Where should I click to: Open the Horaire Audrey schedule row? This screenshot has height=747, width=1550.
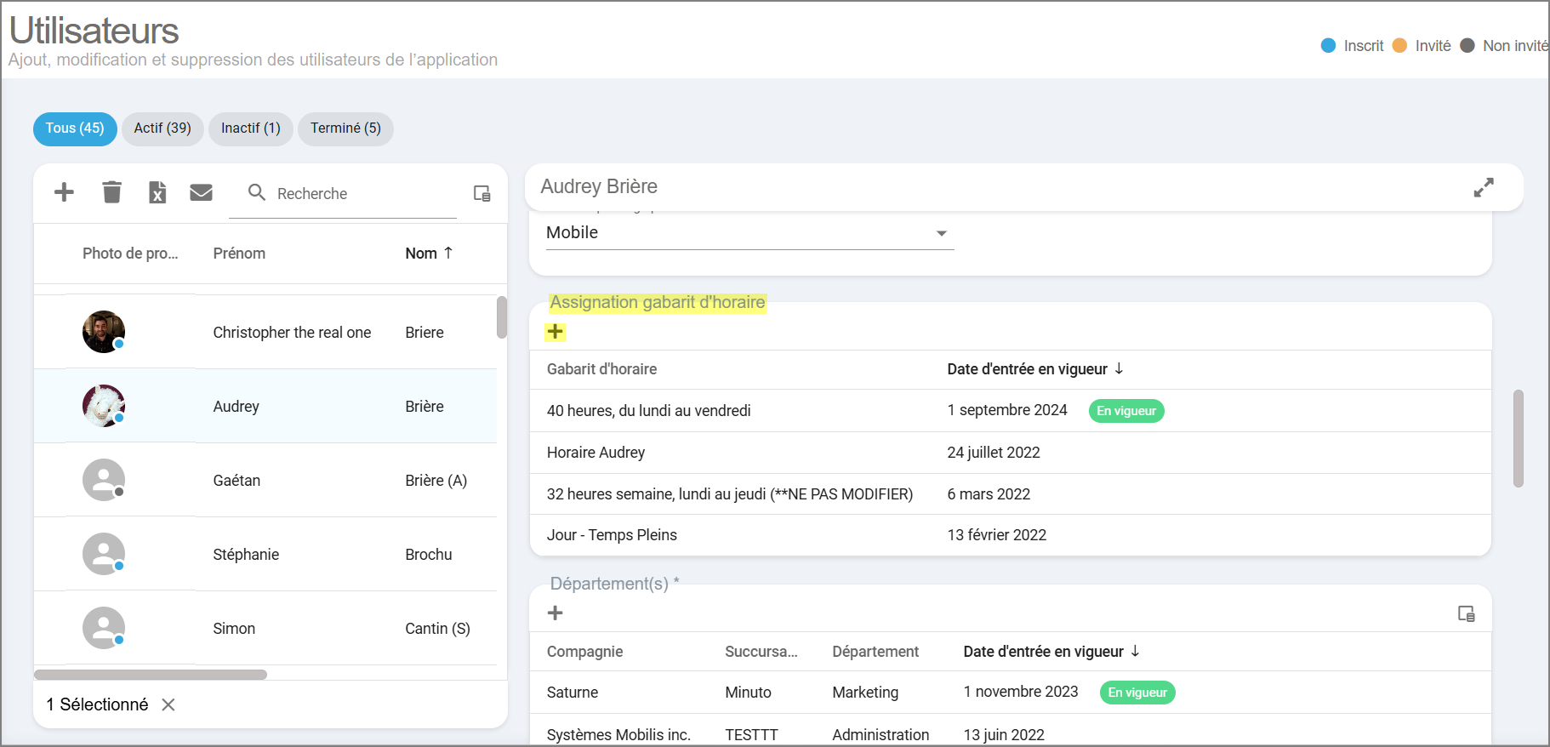click(x=595, y=453)
